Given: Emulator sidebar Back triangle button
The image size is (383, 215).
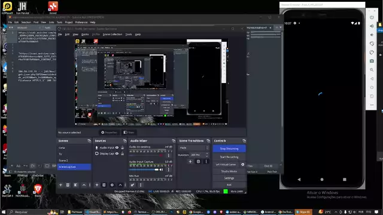Looking at the screenshot, I should click(x=372, y=79).
